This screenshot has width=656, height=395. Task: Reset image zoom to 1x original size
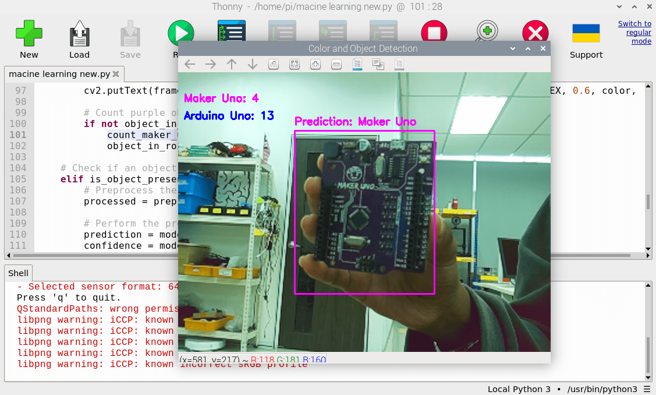pyautogui.click(x=274, y=64)
